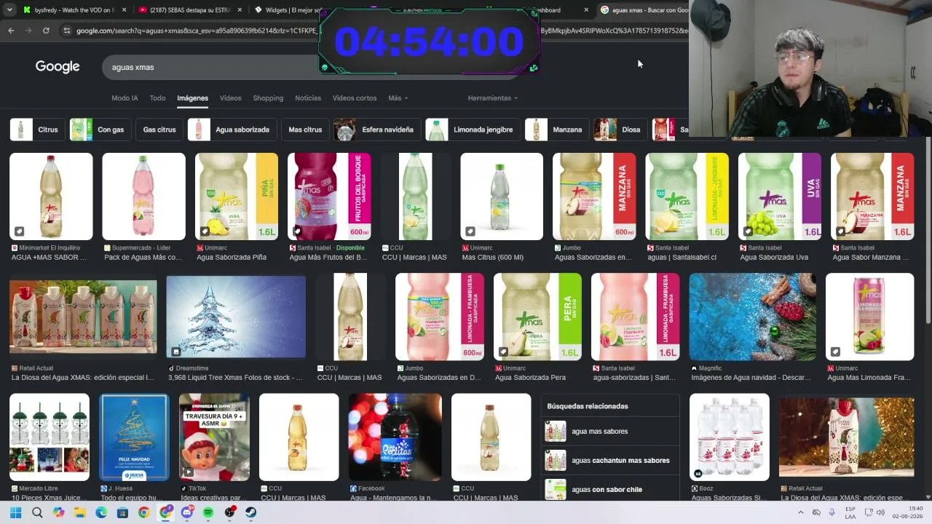
Task: Click the ESP LAA language indicator
Action: point(850,512)
